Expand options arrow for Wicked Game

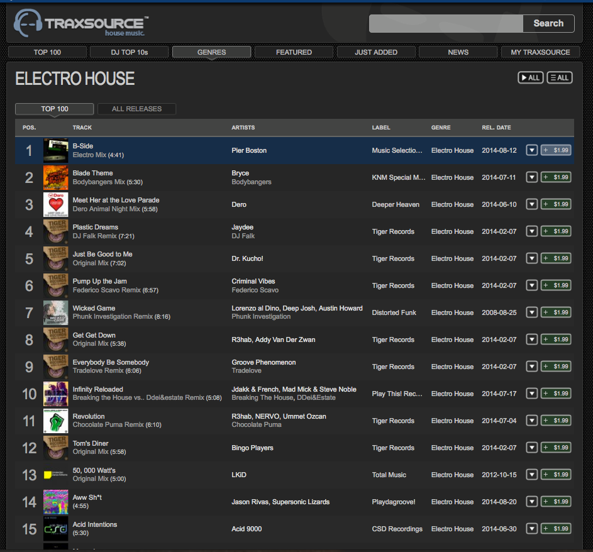(x=532, y=312)
